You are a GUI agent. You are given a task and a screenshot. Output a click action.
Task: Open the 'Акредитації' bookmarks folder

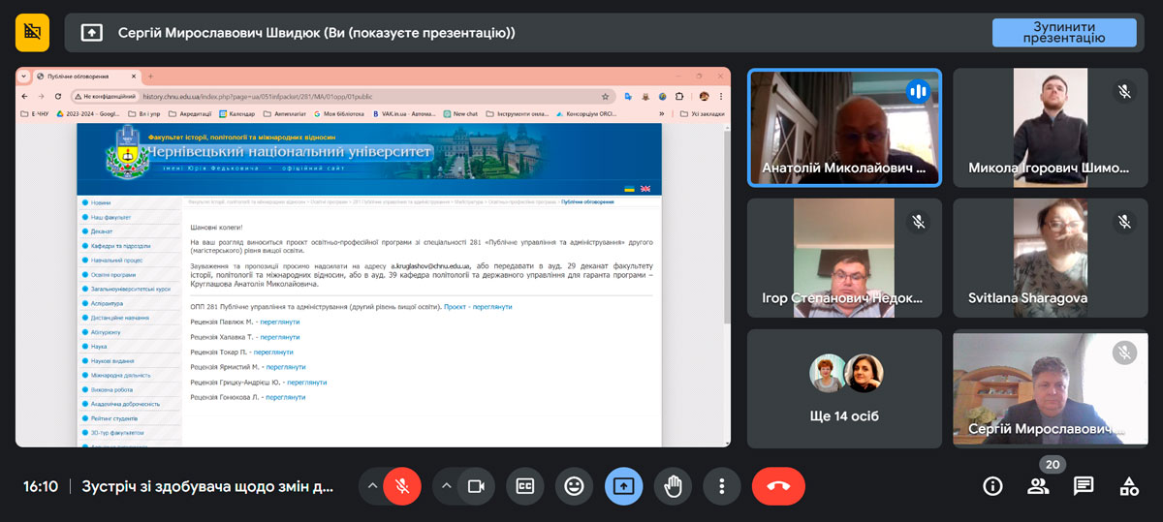(190, 113)
